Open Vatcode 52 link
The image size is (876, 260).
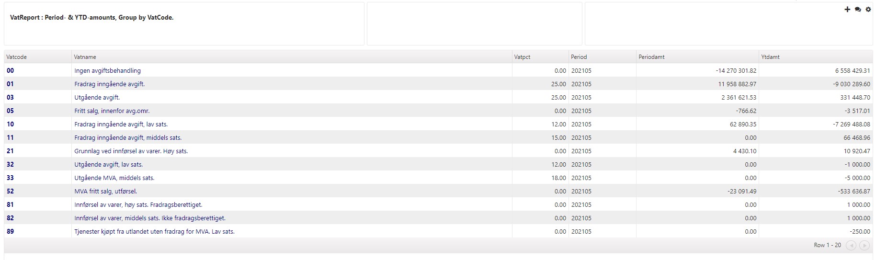pyautogui.click(x=10, y=192)
